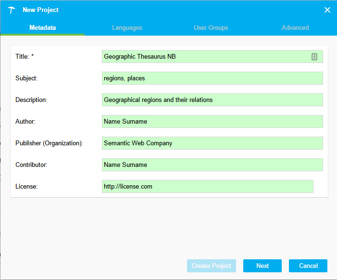
Task: Click the Description text box
Action: pyautogui.click(x=212, y=100)
